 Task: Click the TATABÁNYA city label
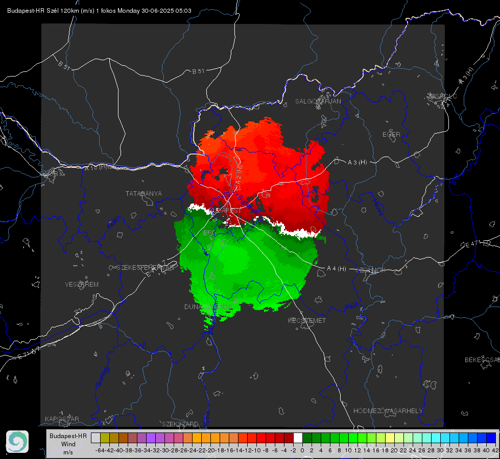click(x=144, y=194)
